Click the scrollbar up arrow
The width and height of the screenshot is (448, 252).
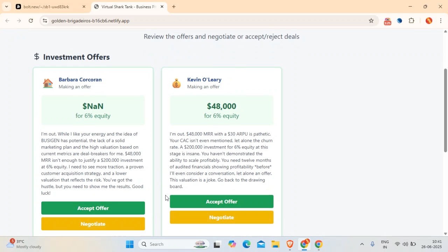[445, 31]
